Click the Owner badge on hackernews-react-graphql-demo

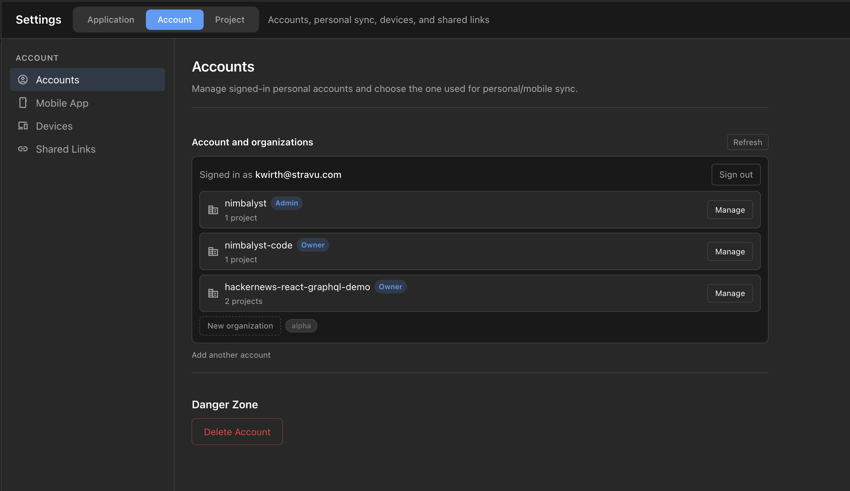390,287
